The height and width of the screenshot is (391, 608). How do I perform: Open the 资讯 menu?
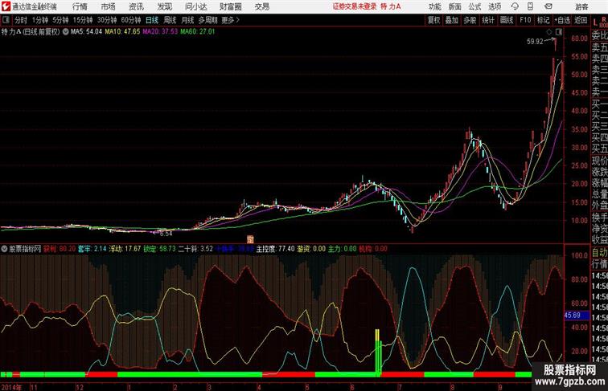[x=136, y=6]
